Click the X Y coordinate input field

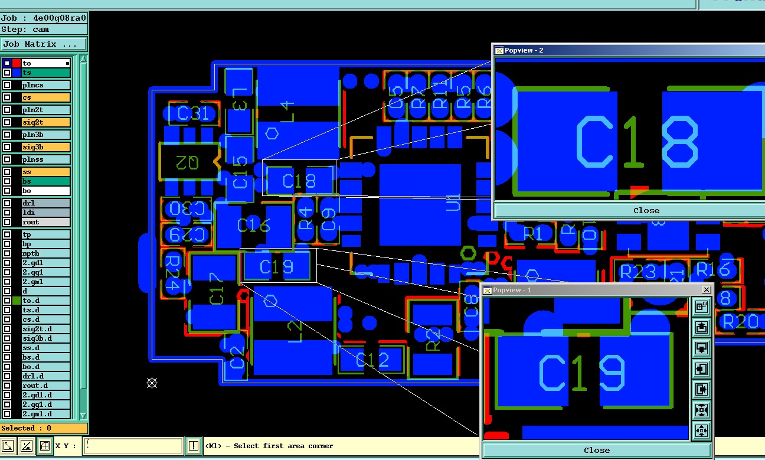point(133,446)
